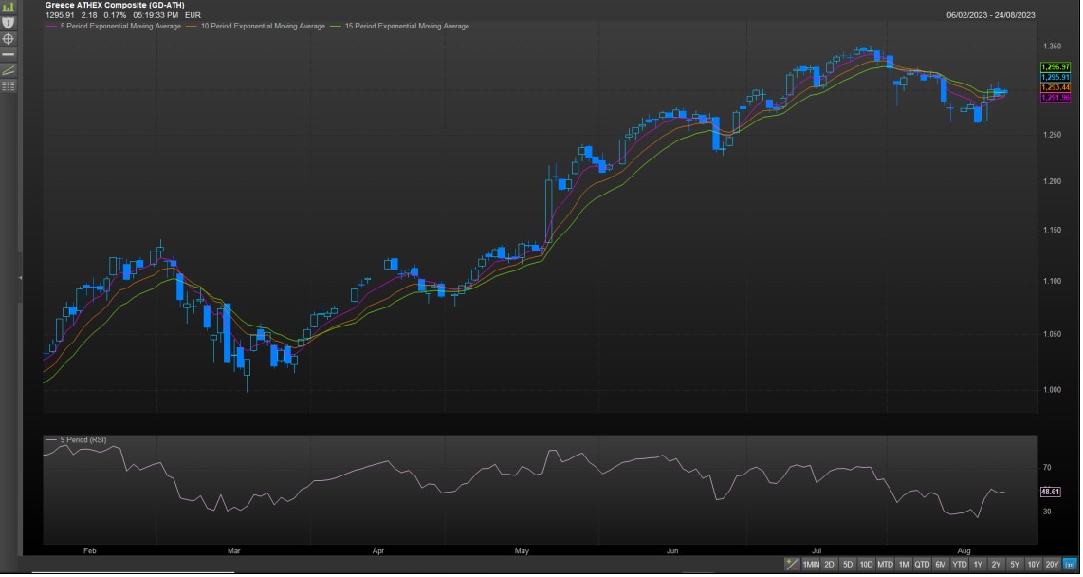Select the crosshair cursor tool
Image resolution: width=1083 pixels, height=577 pixels.
9,39
